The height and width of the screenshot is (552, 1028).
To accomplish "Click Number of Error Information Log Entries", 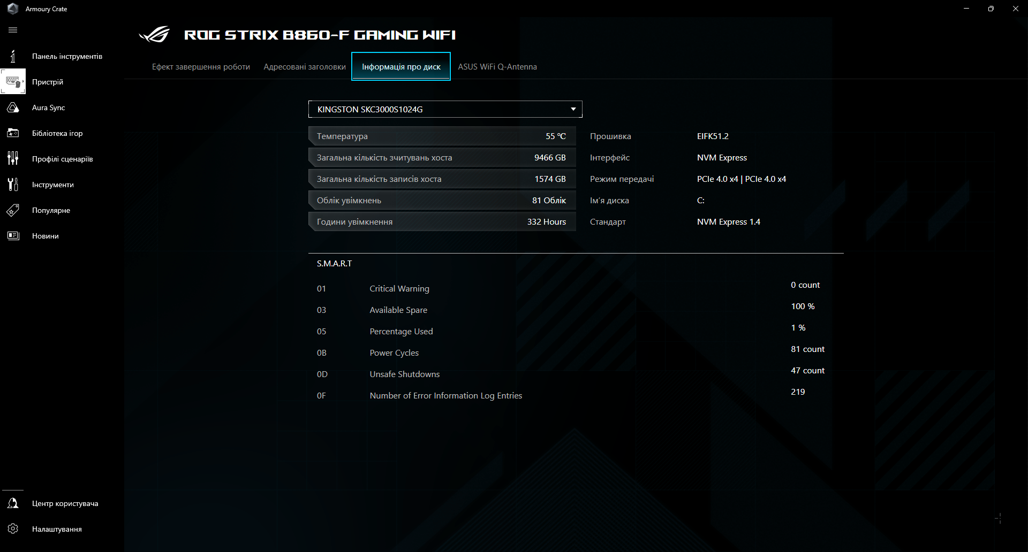I will 446,395.
